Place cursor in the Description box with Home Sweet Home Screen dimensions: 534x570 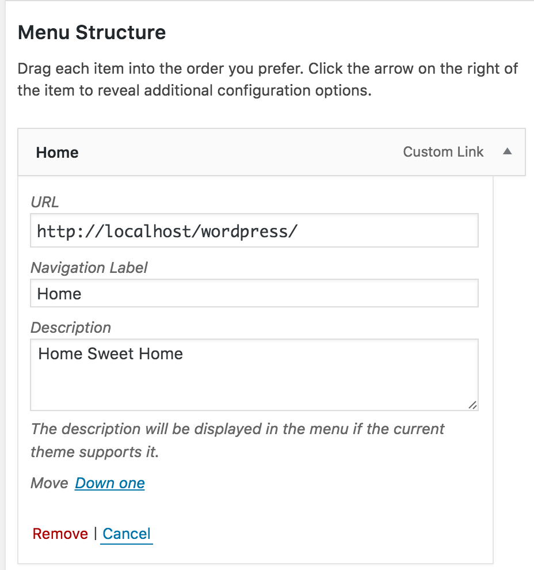254,375
